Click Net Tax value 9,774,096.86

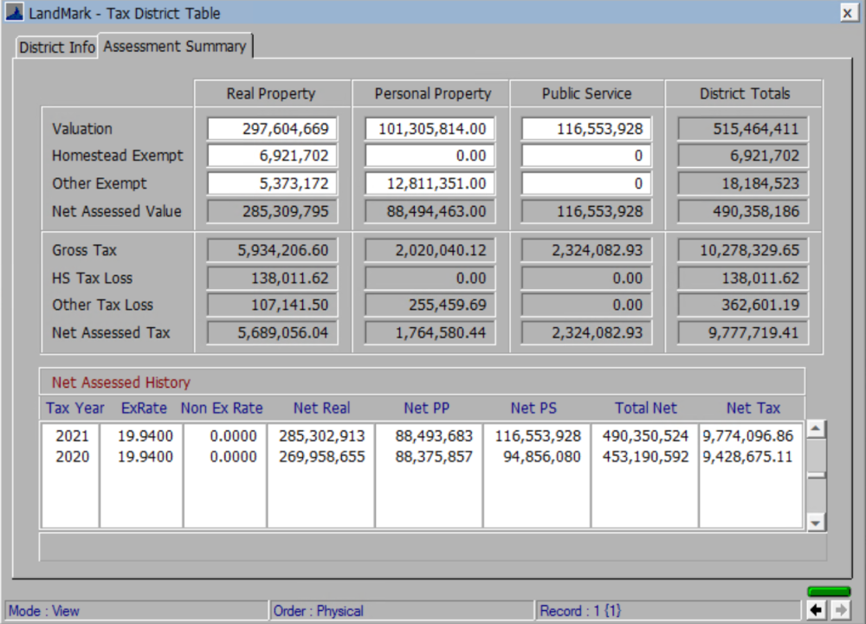(x=748, y=436)
